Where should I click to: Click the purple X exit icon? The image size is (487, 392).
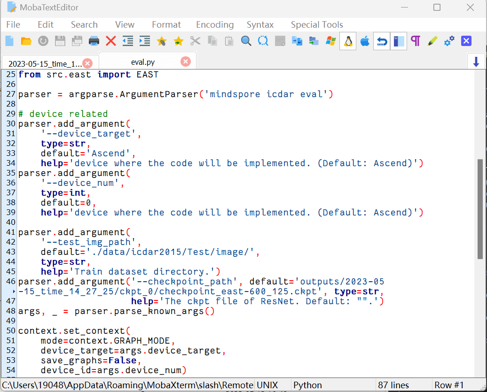pos(466,41)
